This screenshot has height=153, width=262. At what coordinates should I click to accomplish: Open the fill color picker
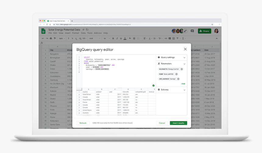pos(130,38)
